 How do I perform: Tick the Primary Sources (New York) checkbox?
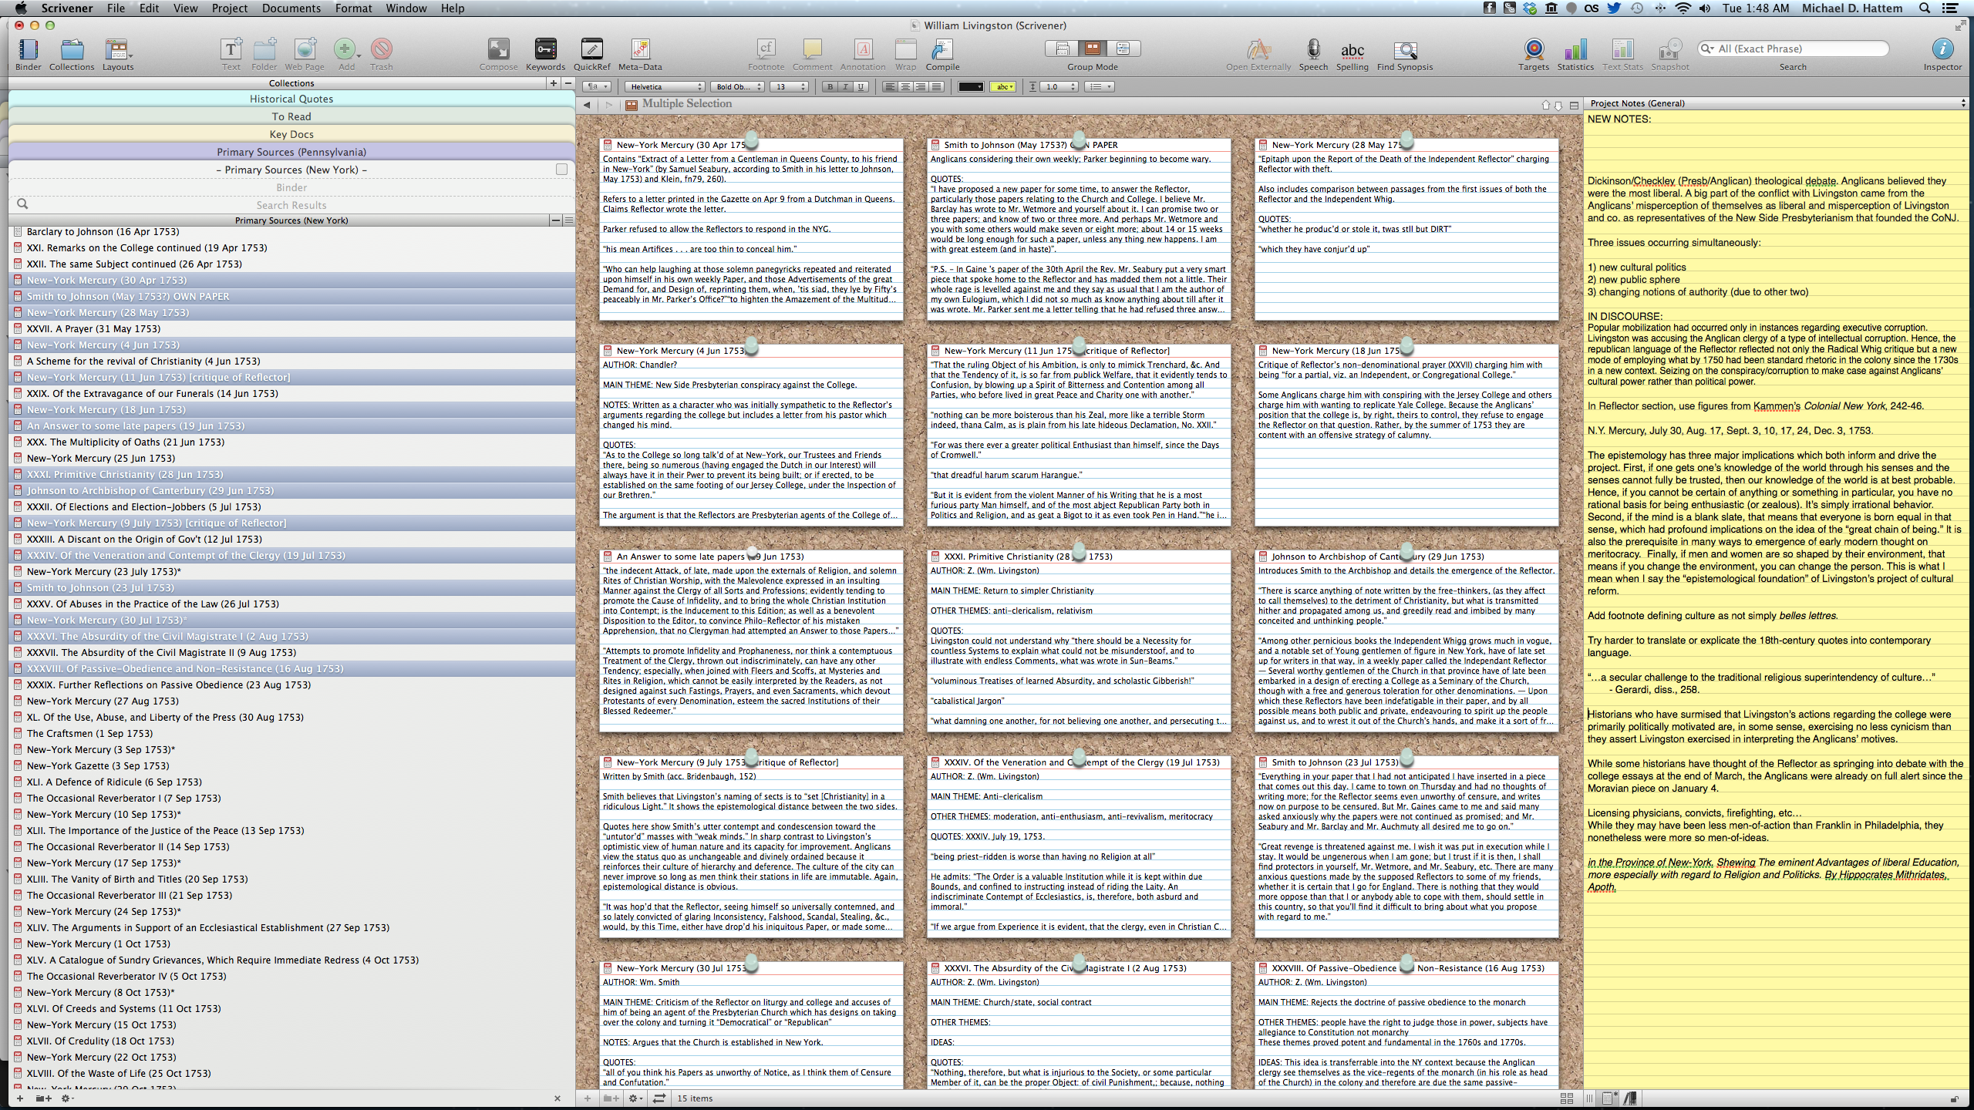561,170
